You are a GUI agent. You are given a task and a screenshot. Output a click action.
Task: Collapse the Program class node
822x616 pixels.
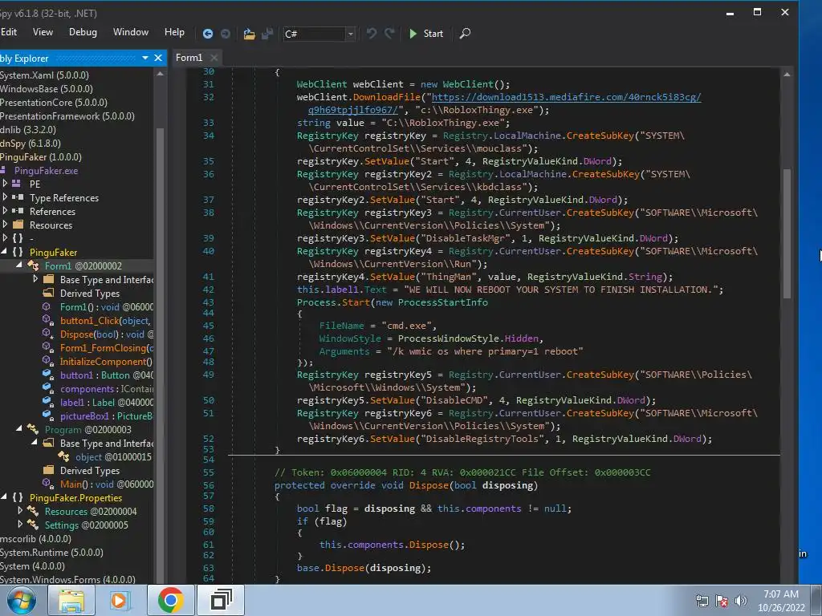pos(19,429)
